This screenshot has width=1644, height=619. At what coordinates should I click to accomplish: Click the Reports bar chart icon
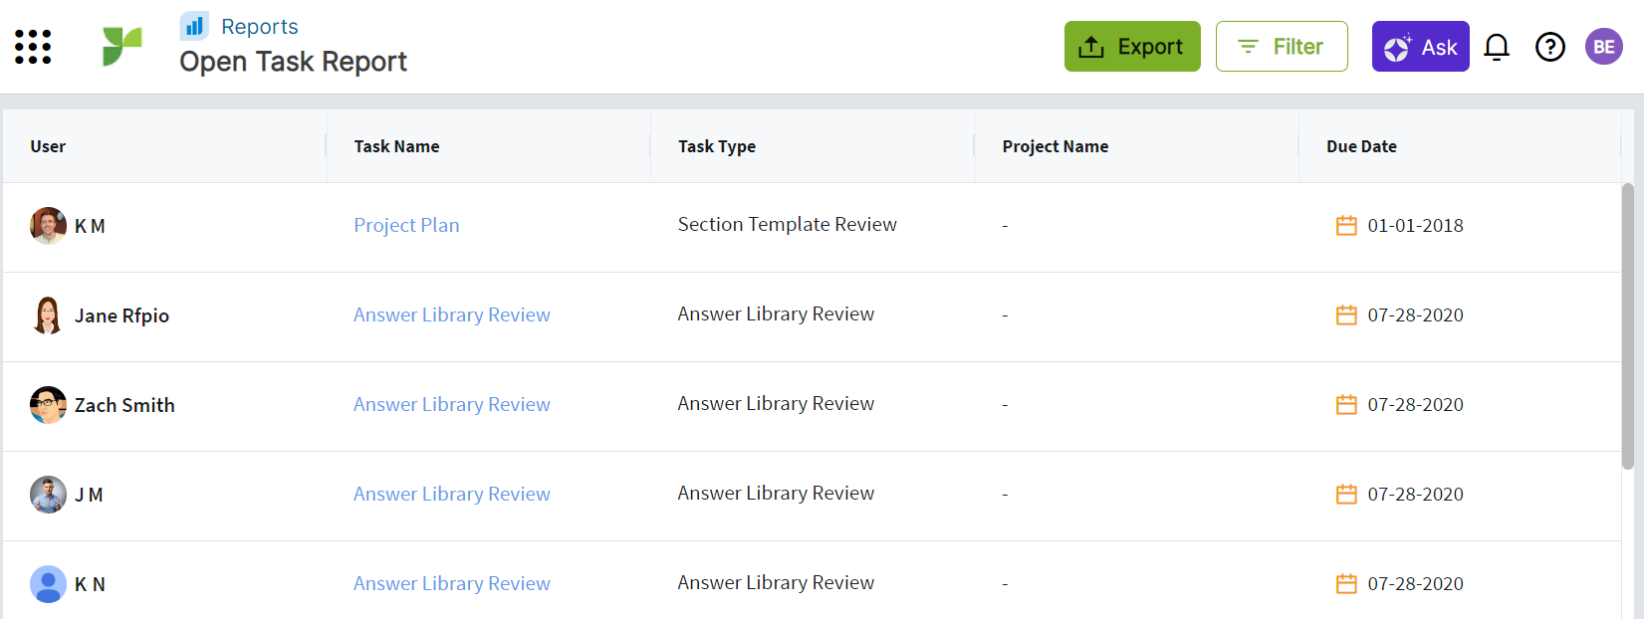(194, 26)
